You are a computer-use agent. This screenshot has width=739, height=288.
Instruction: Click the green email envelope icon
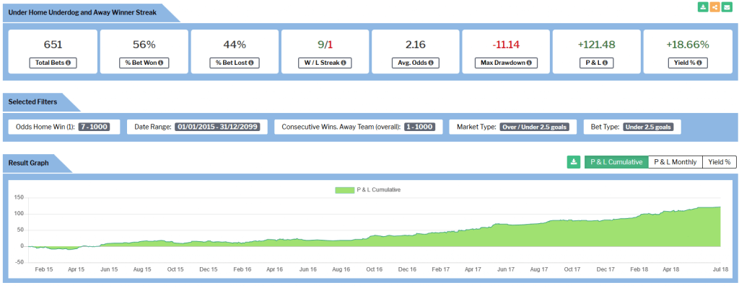(726, 7)
